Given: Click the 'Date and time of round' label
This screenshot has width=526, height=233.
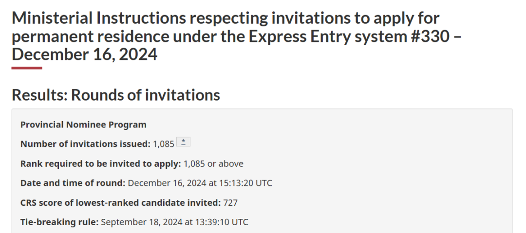Looking at the screenshot, I should click(x=73, y=183).
